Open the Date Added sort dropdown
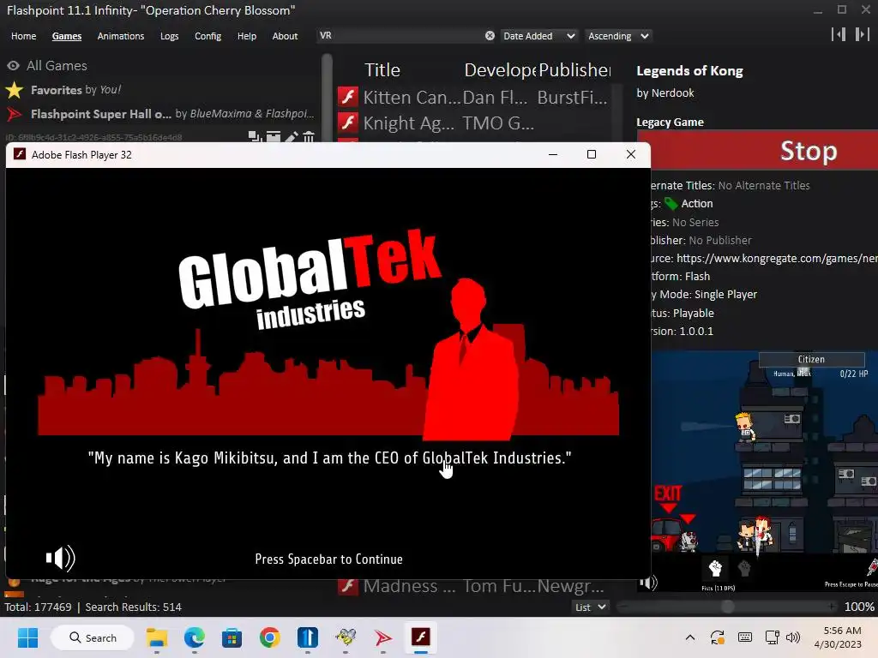 pyautogui.click(x=538, y=36)
